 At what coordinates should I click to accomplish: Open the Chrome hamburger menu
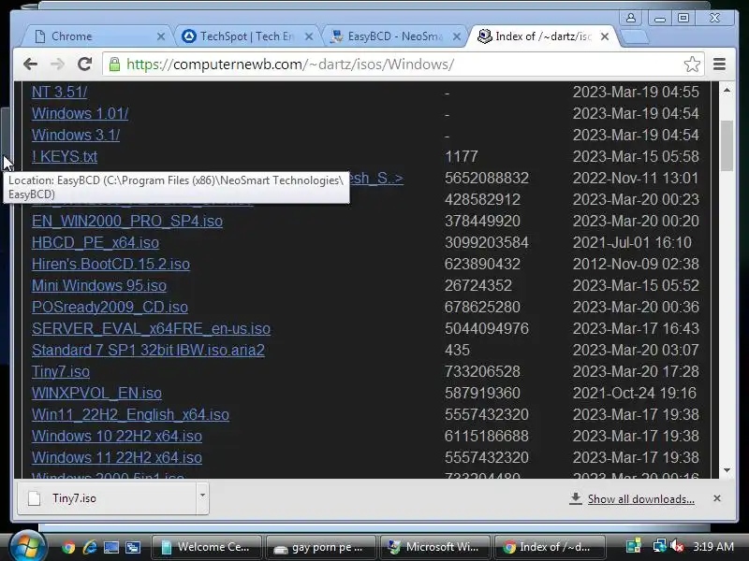[x=719, y=65]
